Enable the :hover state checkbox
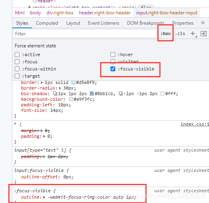209x203 pixels. 113,55
